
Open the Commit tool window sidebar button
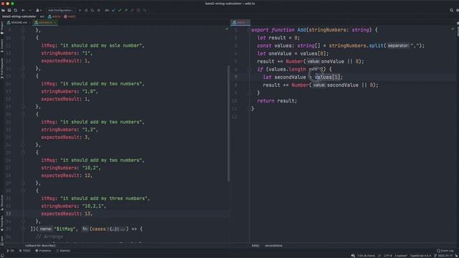[x=1, y=46]
